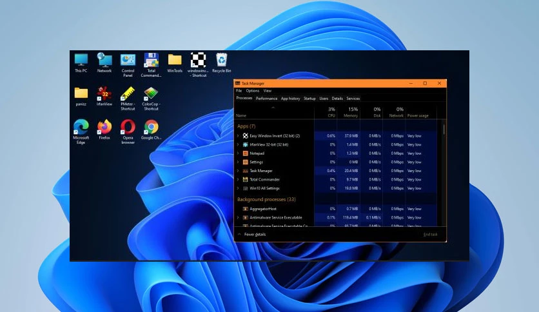Select the 'Background processes (33)' heading
539x312 pixels.
click(266, 199)
